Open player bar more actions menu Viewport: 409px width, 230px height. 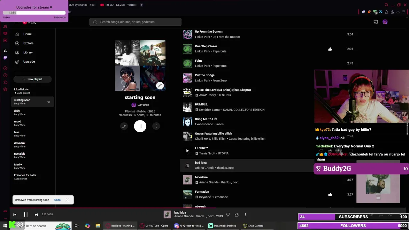[245, 215]
